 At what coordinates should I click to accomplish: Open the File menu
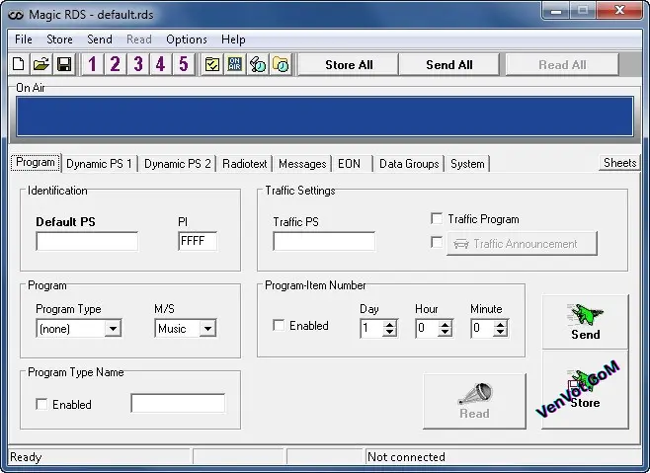point(24,39)
